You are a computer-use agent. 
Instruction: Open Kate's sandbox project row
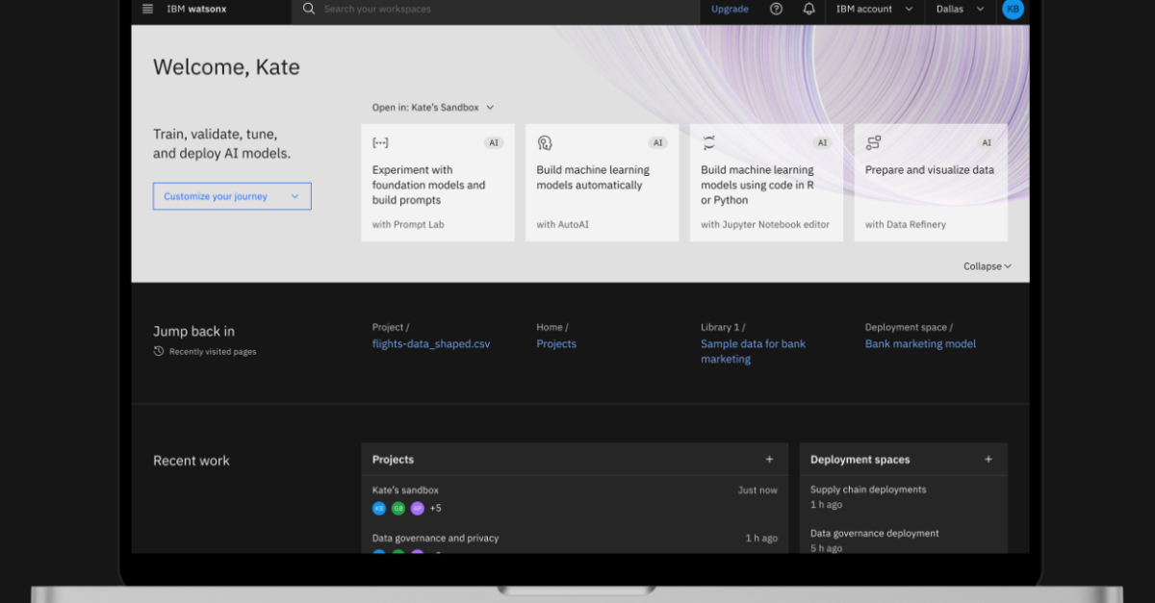[x=405, y=490]
